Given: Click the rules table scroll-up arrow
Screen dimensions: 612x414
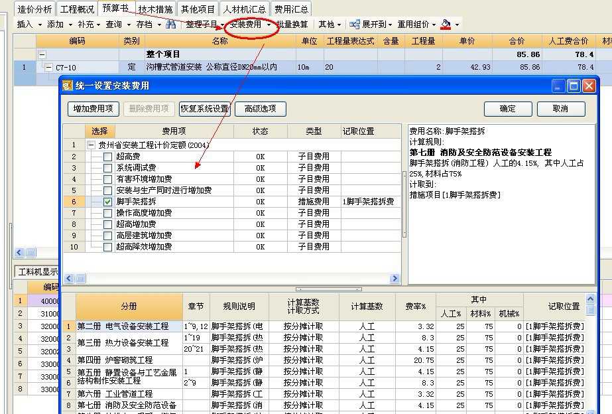Looking at the screenshot, I should [590, 299].
